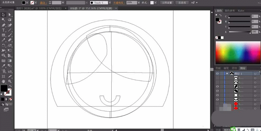Screen dimensions: 261x131
Task: Select the Magic Wand tool
Action: [4, 20]
